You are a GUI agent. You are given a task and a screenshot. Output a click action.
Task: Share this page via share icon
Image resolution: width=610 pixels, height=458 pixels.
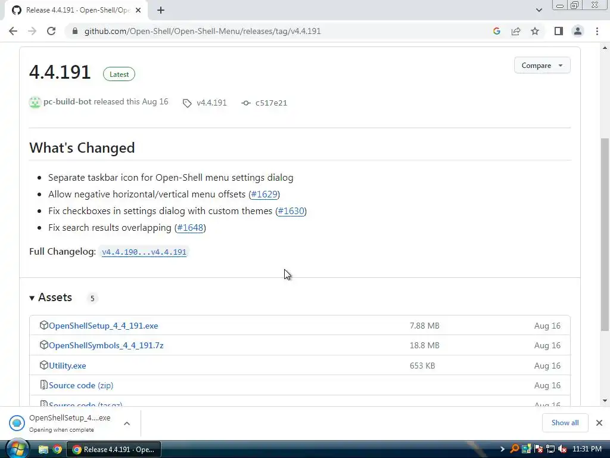coord(516,31)
